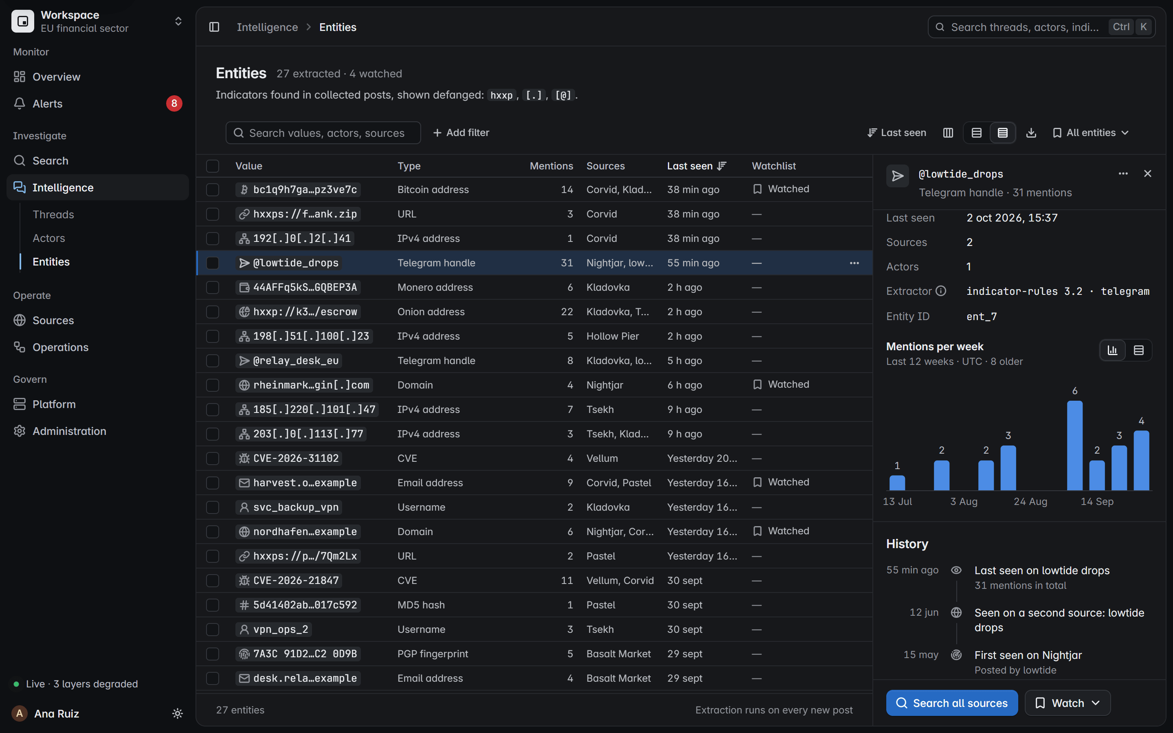
Task: Switch to comfortable row density view
Action: coord(977,133)
